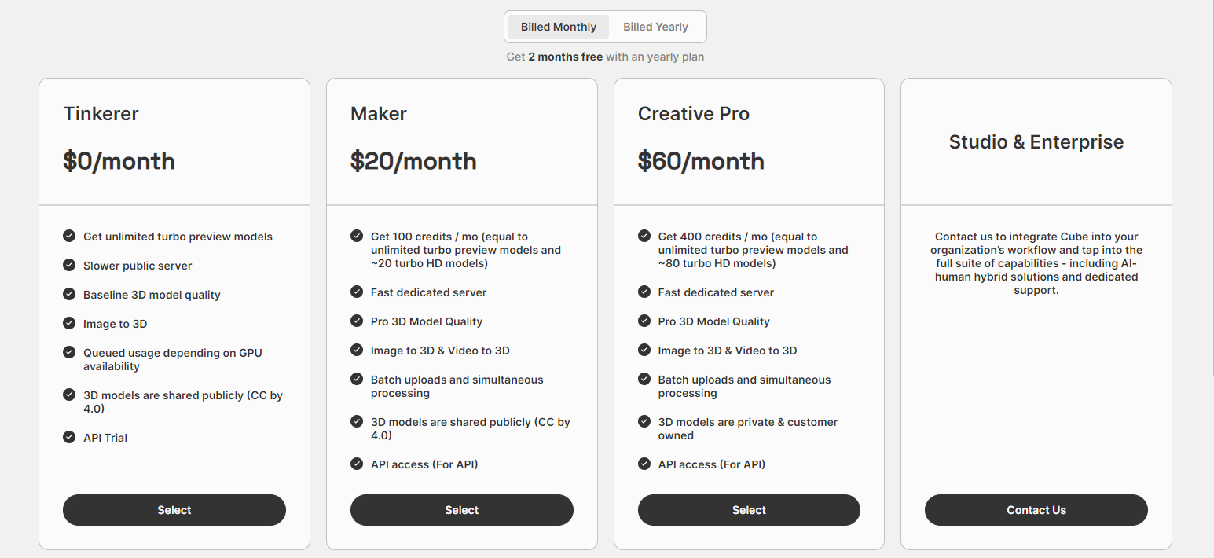Switch billing to Billed Yearly
Viewport: 1214px width, 558px height.
coord(655,27)
